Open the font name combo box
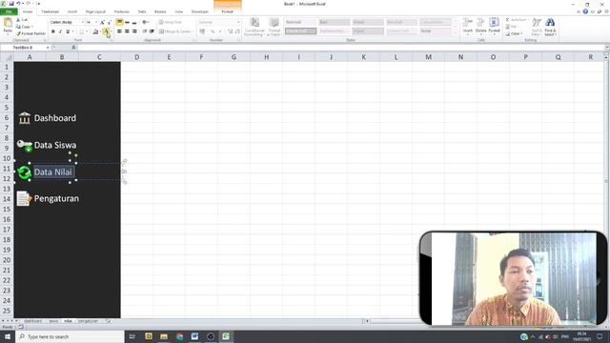610x343 pixels. pyautogui.click(x=67, y=22)
